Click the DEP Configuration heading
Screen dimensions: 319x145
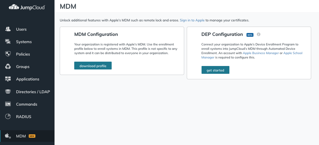click(x=222, y=34)
